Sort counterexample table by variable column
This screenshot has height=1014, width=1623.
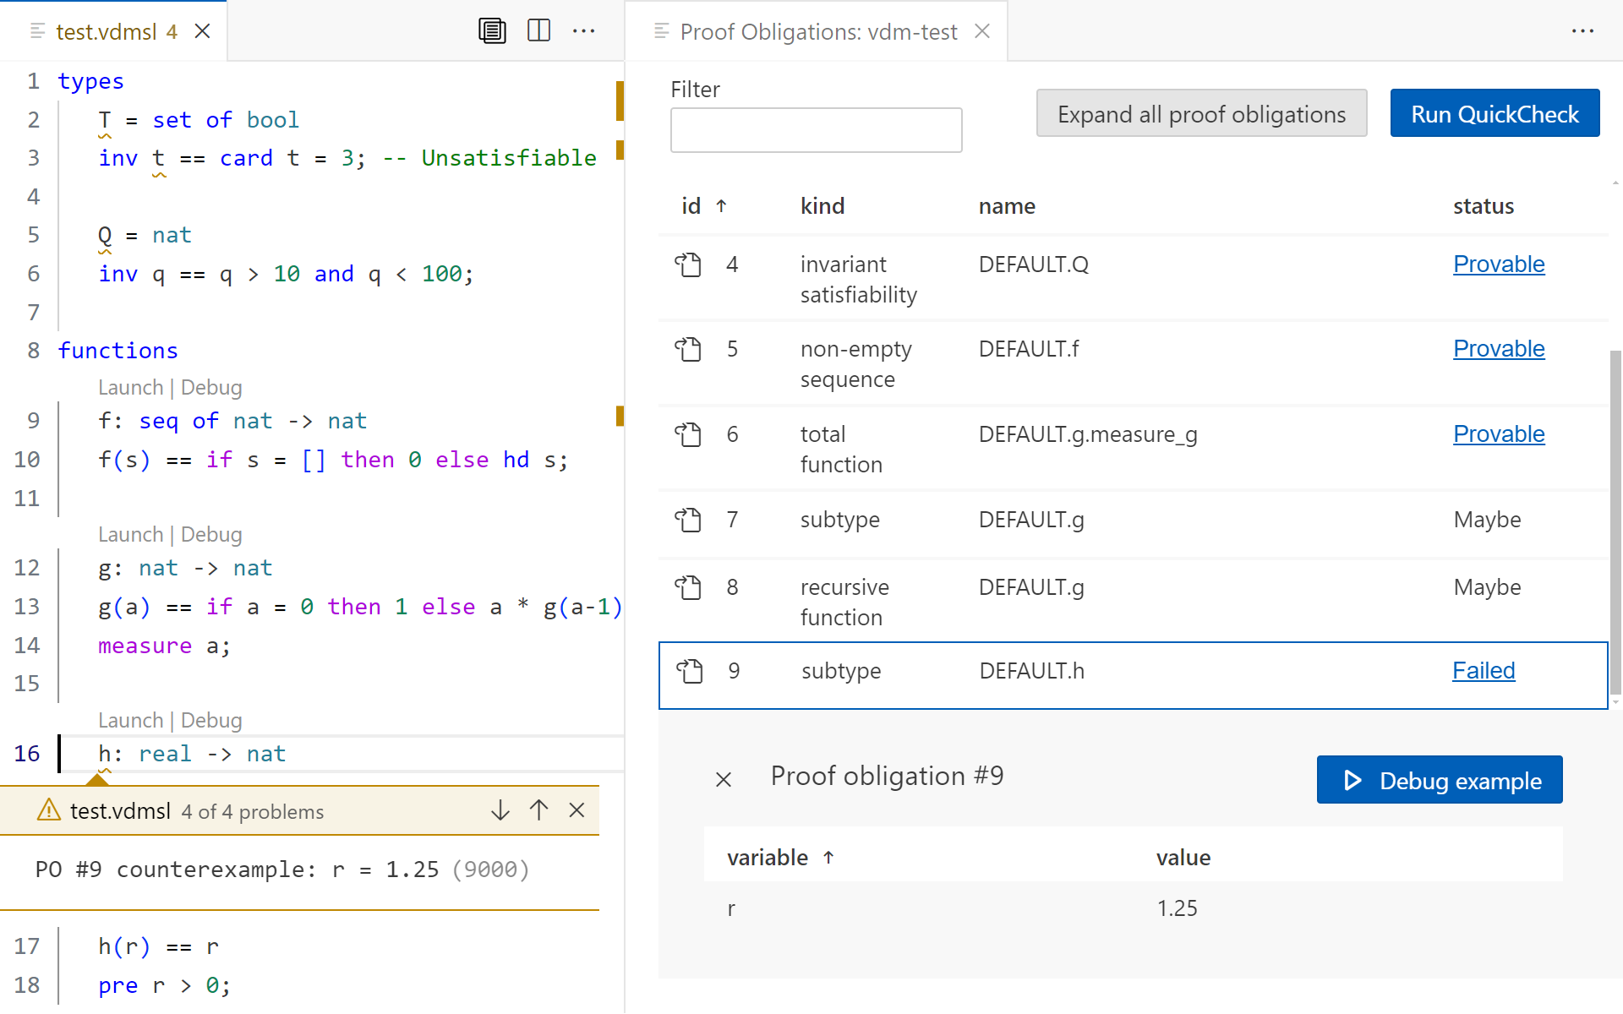[x=768, y=858]
